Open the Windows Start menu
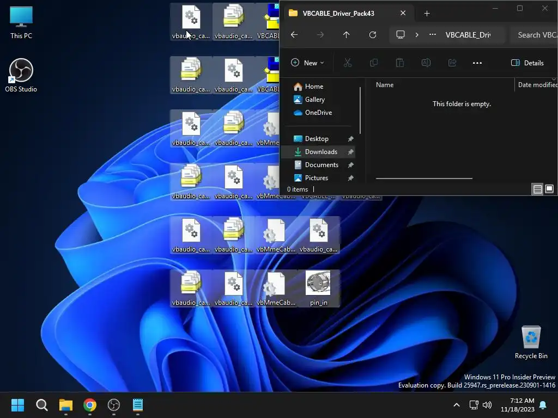The image size is (558, 418). (17, 405)
